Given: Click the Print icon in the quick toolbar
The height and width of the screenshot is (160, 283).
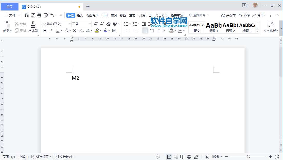Looking at the screenshot, I should click(x=39, y=15).
